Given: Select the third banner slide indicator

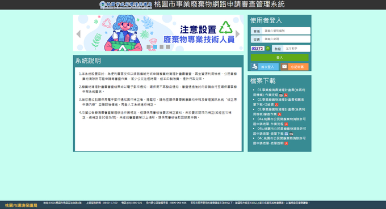Looking at the screenshot, I should (x=161, y=46).
